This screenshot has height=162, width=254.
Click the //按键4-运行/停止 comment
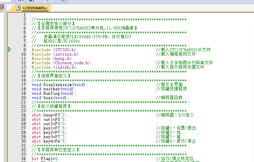tap(176, 141)
